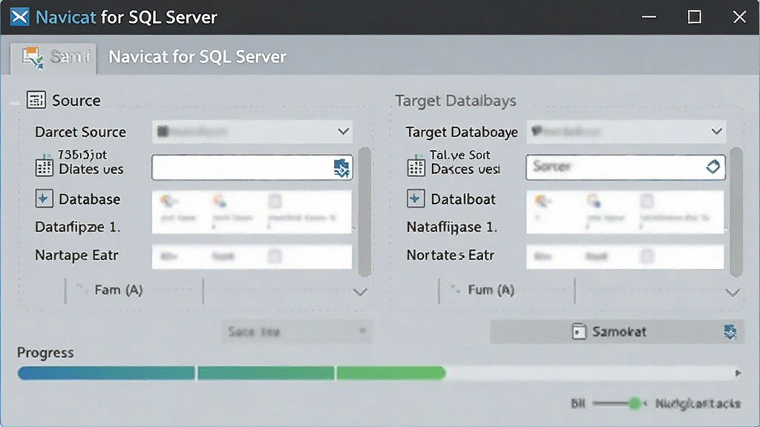Tick the checkbox in Nortates Eatr row

point(647,256)
